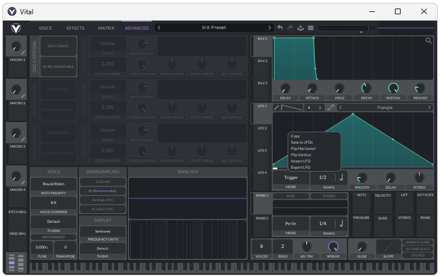Toggle the RAND 1 Sync button
This screenshot has height=277, width=440.
[290, 196]
